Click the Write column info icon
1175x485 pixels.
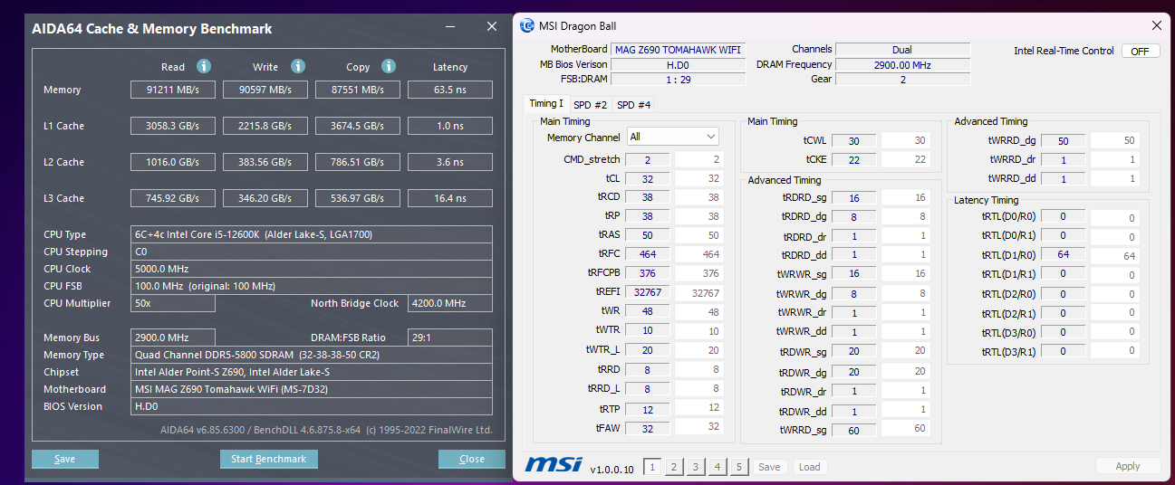(x=298, y=66)
